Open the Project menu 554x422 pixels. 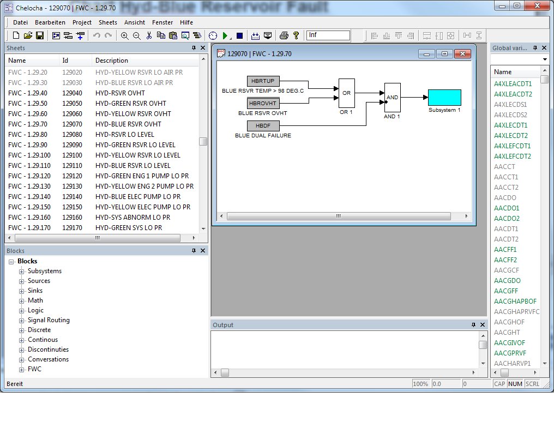[82, 22]
